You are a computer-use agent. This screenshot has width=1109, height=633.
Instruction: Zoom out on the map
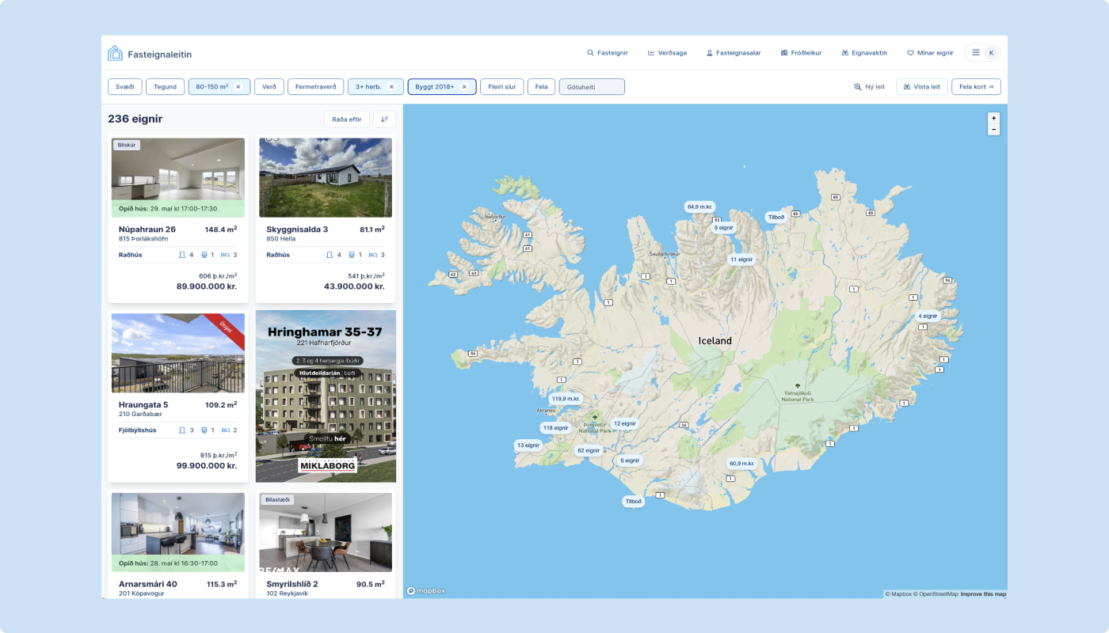[x=993, y=129]
